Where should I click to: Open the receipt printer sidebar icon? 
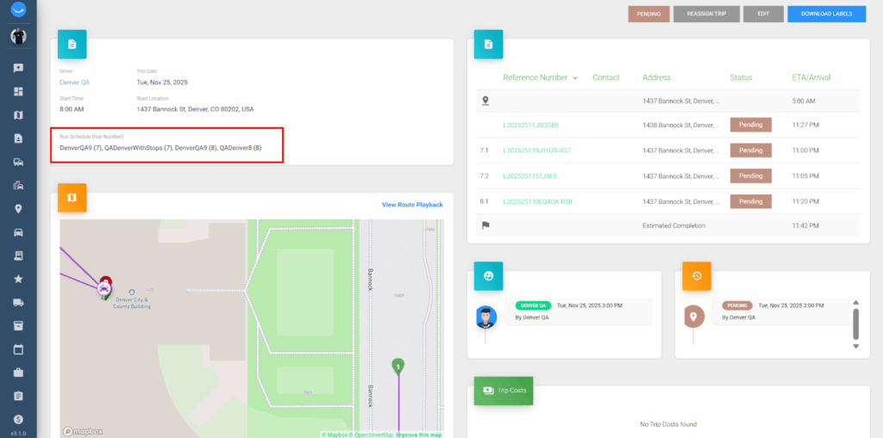18,256
